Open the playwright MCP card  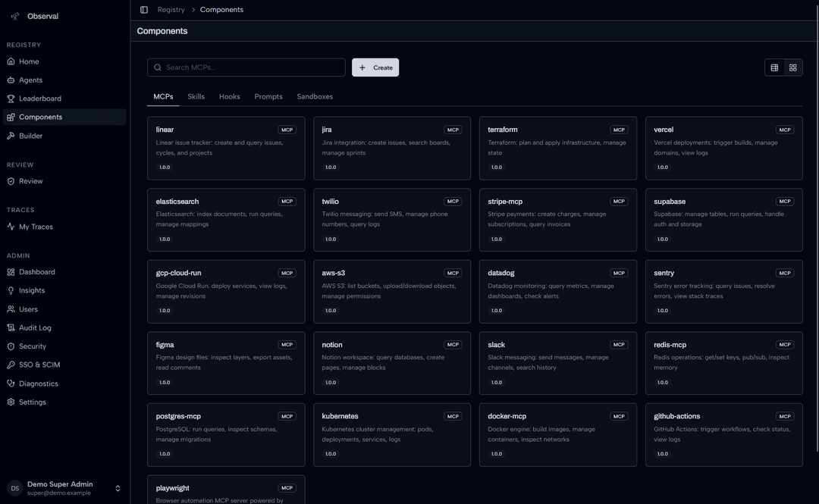coord(226,490)
